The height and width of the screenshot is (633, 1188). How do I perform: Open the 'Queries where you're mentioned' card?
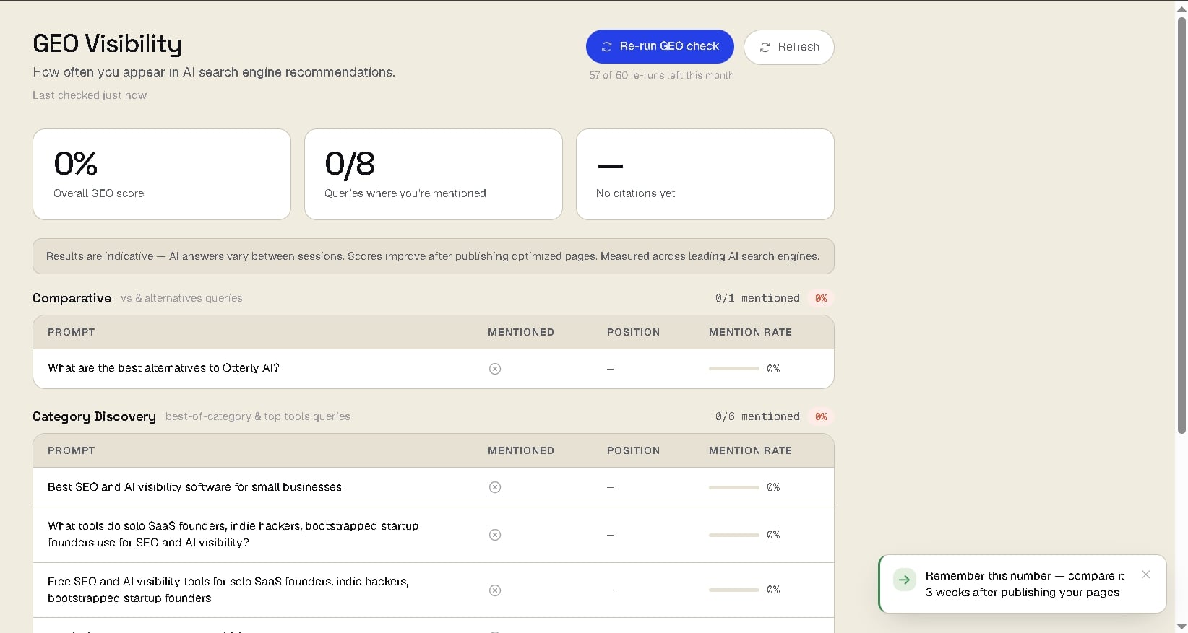[434, 174]
